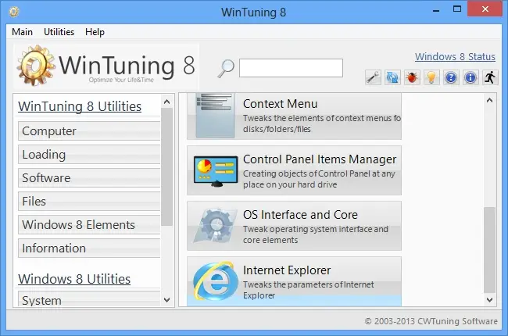Select the Computer category
The width and height of the screenshot is (508, 336).
89,131
